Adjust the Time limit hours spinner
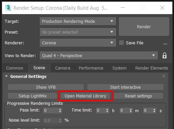This screenshot has height=129, width=174. point(107,111)
